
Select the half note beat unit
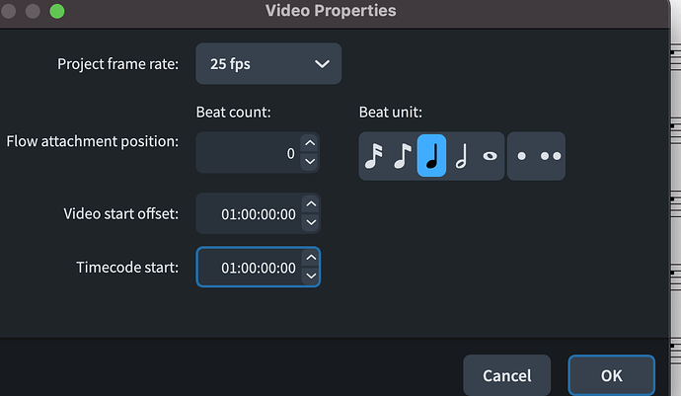coord(460,156)
